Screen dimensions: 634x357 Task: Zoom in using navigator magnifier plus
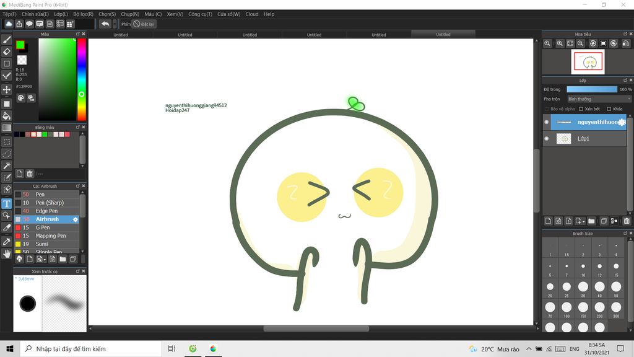(x=560, y=43)
